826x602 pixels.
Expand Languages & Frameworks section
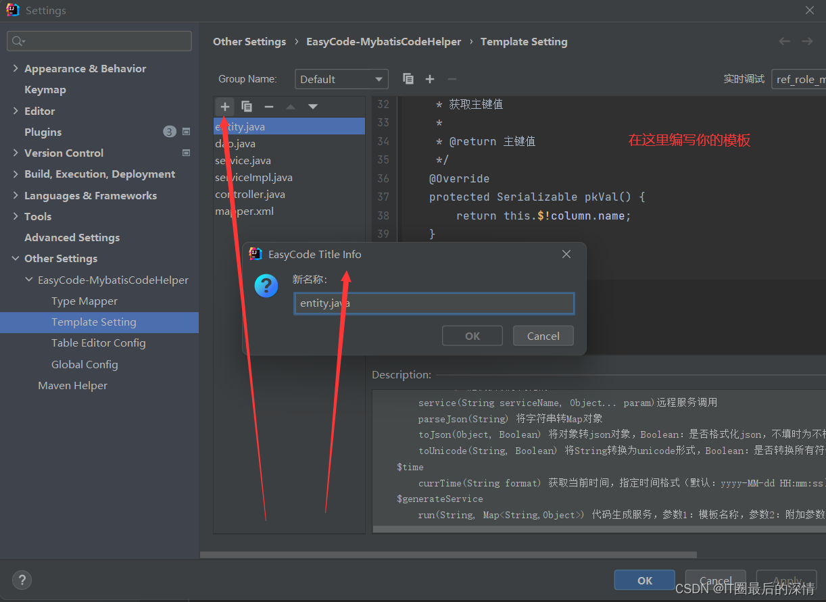tap(16, 195)
